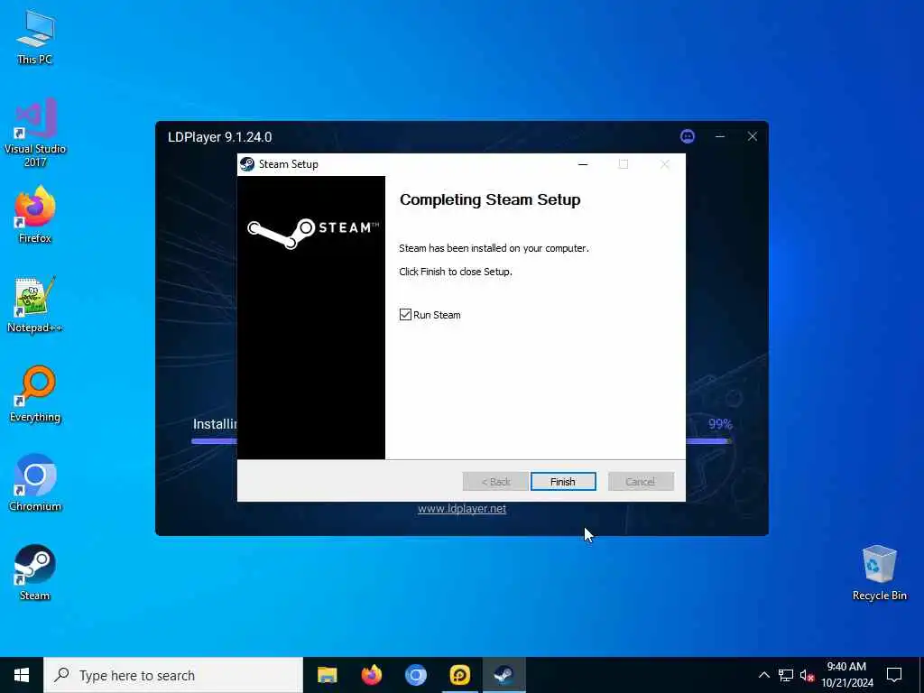924x693 pixels.
Task: Minimize the LDPlayer installer window
Action: (720, 137)
